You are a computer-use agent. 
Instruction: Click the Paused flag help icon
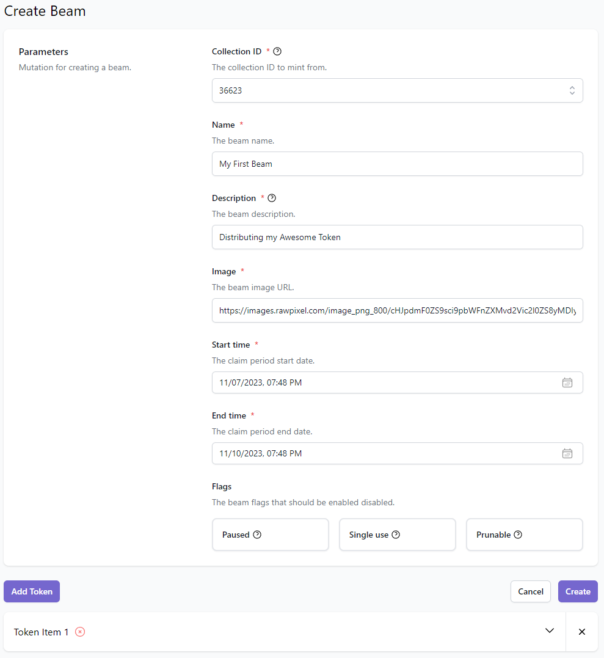257,534
